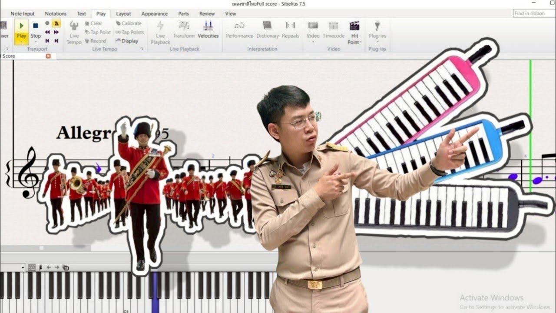Viewport: 556px width, 313px height.
Task: Open the Repeats settings icon
Action: (x=291, y=30)
